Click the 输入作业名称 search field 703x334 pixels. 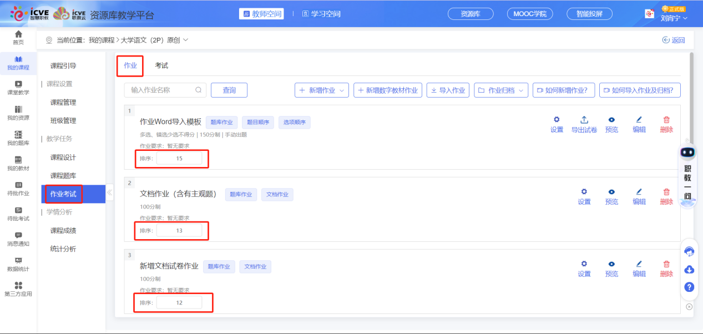click(162, 90)
